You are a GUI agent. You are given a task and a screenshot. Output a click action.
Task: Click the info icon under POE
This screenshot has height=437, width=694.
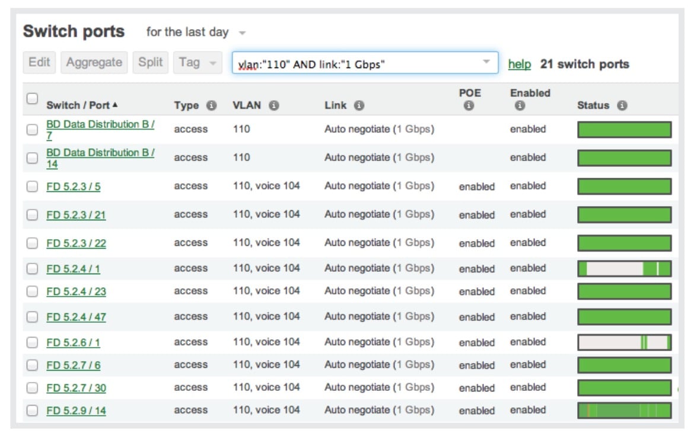[469, 105]
